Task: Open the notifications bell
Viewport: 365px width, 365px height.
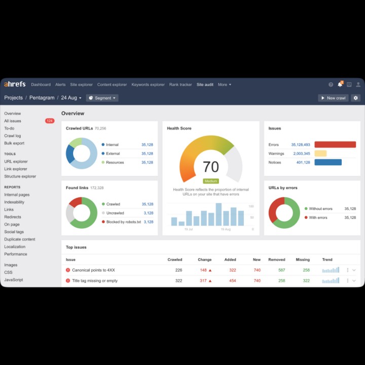Action: [x=340, y=85]
